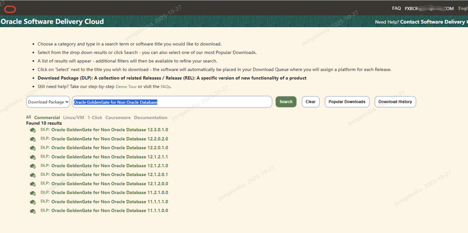The width and height of the screenshot is (468, 233).
Task: Switch to the Linux/VM filter tab
Action: coord(74,118)
